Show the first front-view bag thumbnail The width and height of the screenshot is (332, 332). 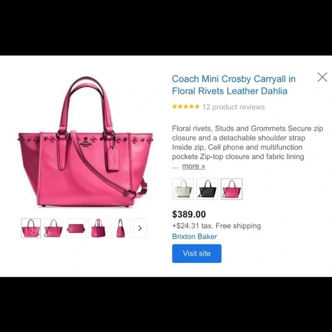(31, 228)
